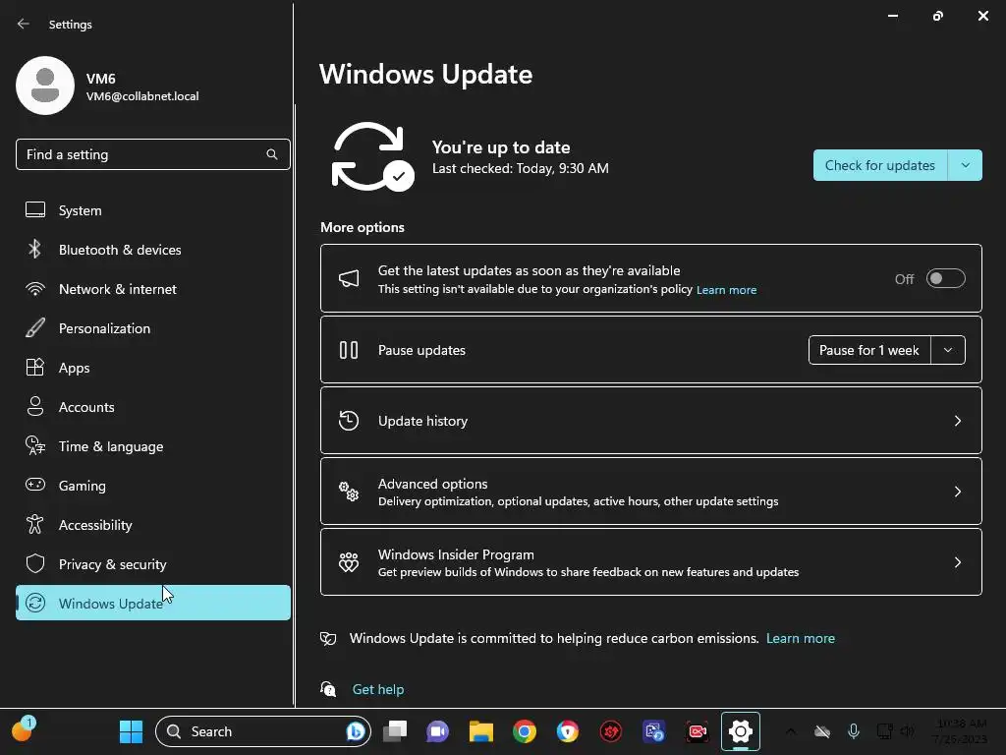Click the Insider Program hearts icon
The height and width of the screenshot is (755, 1006).
click(349, 562)
